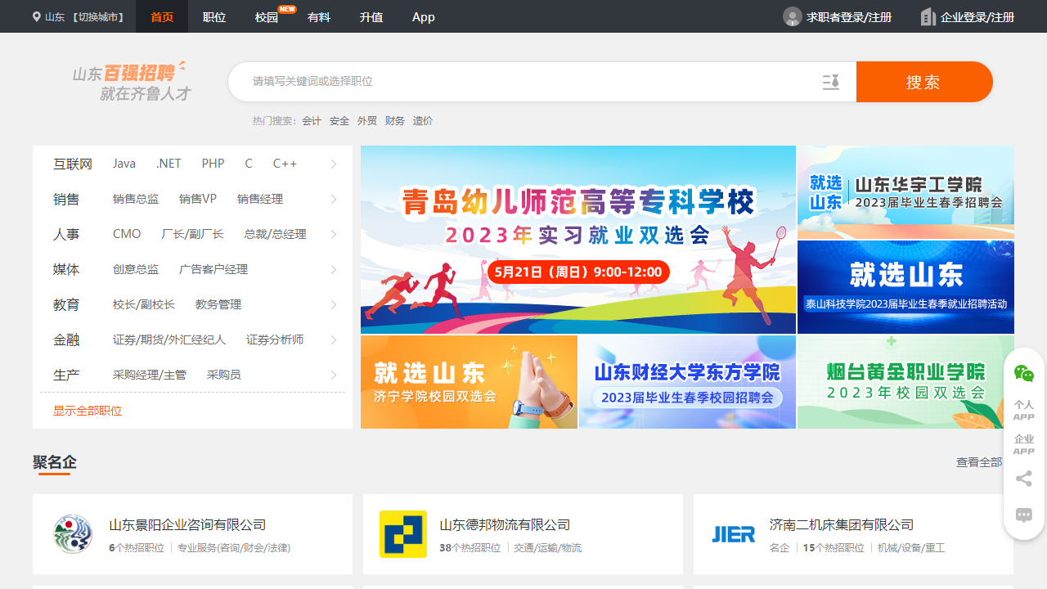Click the enterprise building icon
Viewport: 1047px width, 589px height.
click(928, 16)
